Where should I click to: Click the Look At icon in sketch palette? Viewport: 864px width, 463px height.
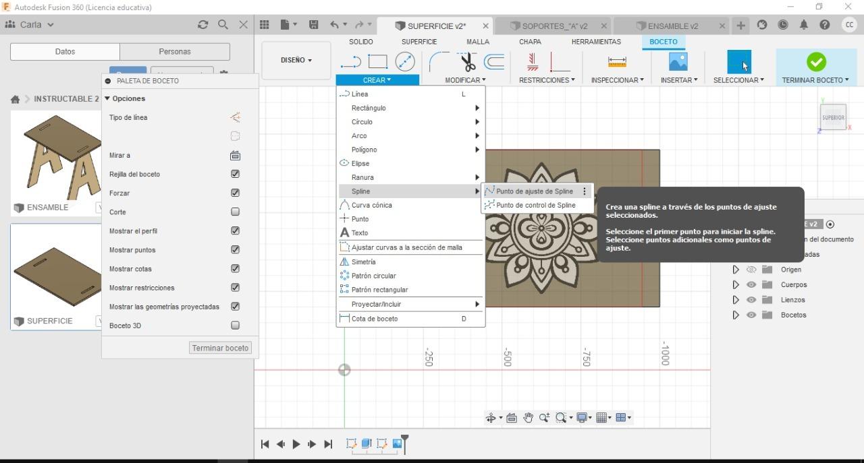point(235,155)
